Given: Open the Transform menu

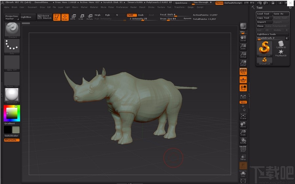Looking at the screenshot, I should pos(179,7).
